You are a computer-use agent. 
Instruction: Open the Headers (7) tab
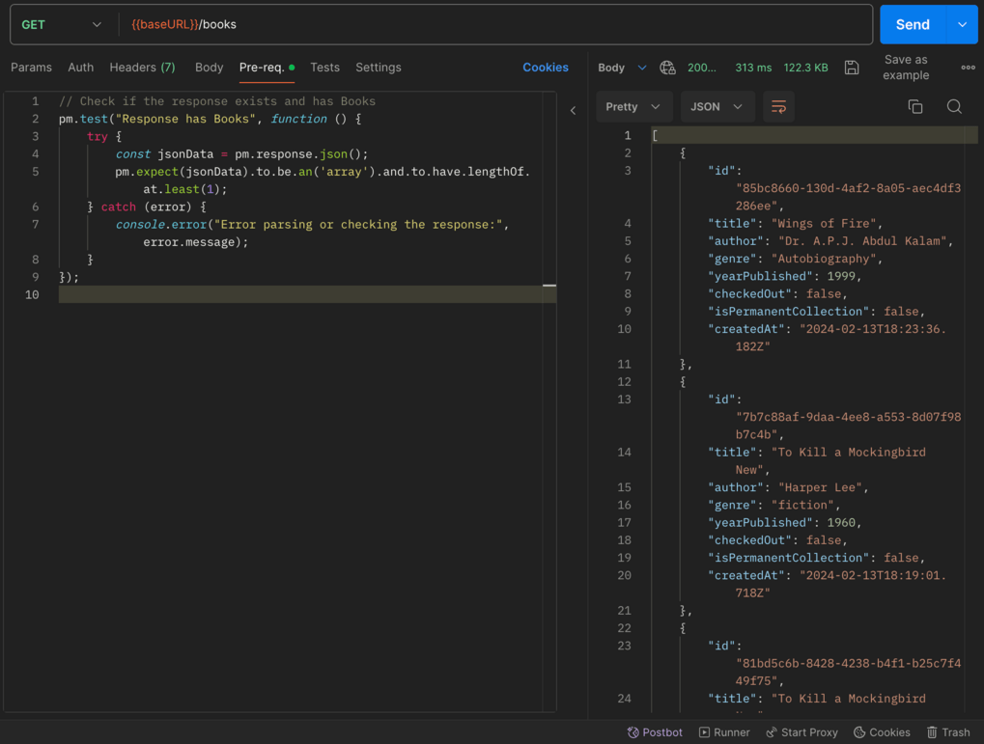coord(142,68)
